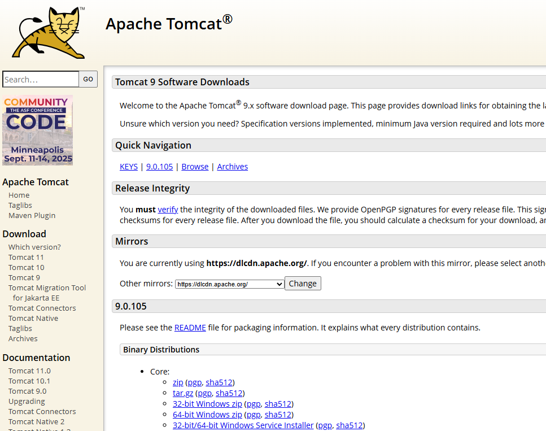Open Tomcat 11.0 documentation
Image resolution: width=546 pixels, height=431 pixels.
pyautogui.click(x=29, y=371)
